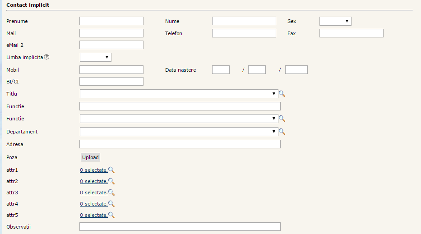
Task: Select the Observații text field
Action: pos(180,226)
